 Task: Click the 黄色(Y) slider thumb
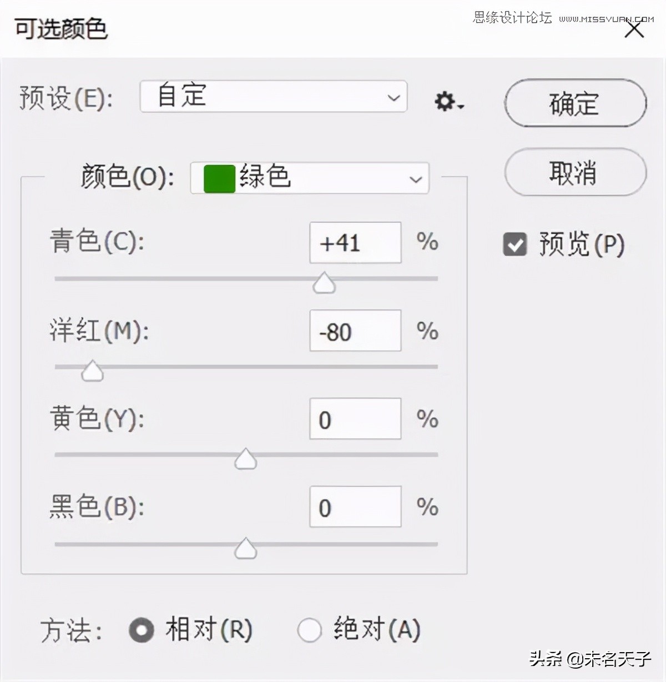pyautogui.click(x=245, y=458)
